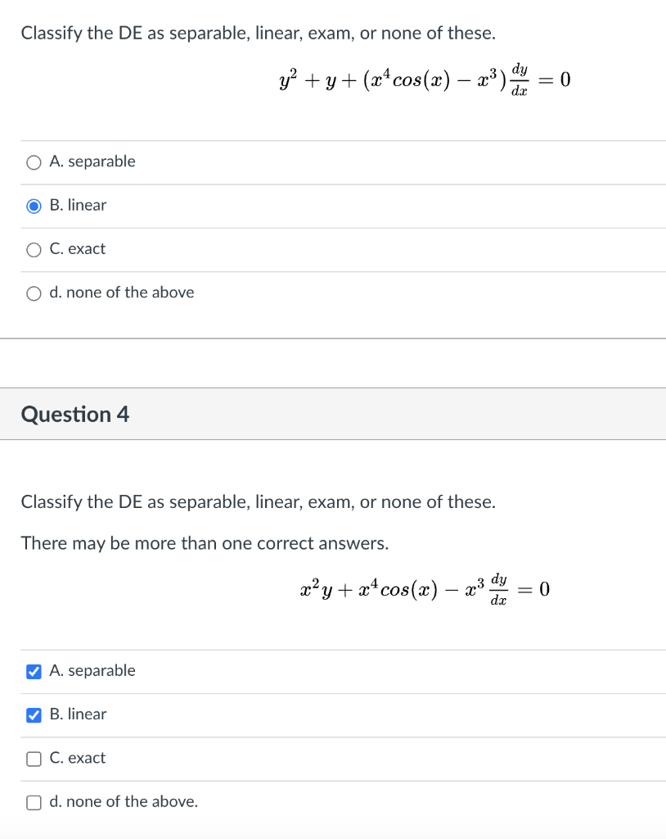The height and width of the screenshot is (839, 666).
Task: Select the 'A. separable' radio button
Action: pyautogui.click(x=34, y=163)
